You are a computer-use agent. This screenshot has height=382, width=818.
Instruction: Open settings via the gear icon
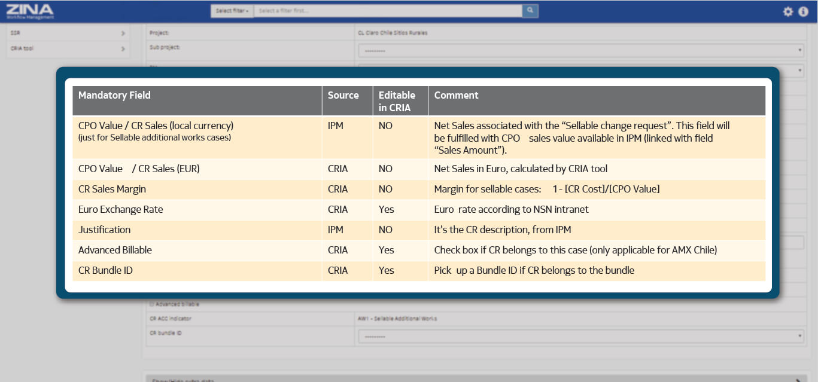click(x=788, y=11)
